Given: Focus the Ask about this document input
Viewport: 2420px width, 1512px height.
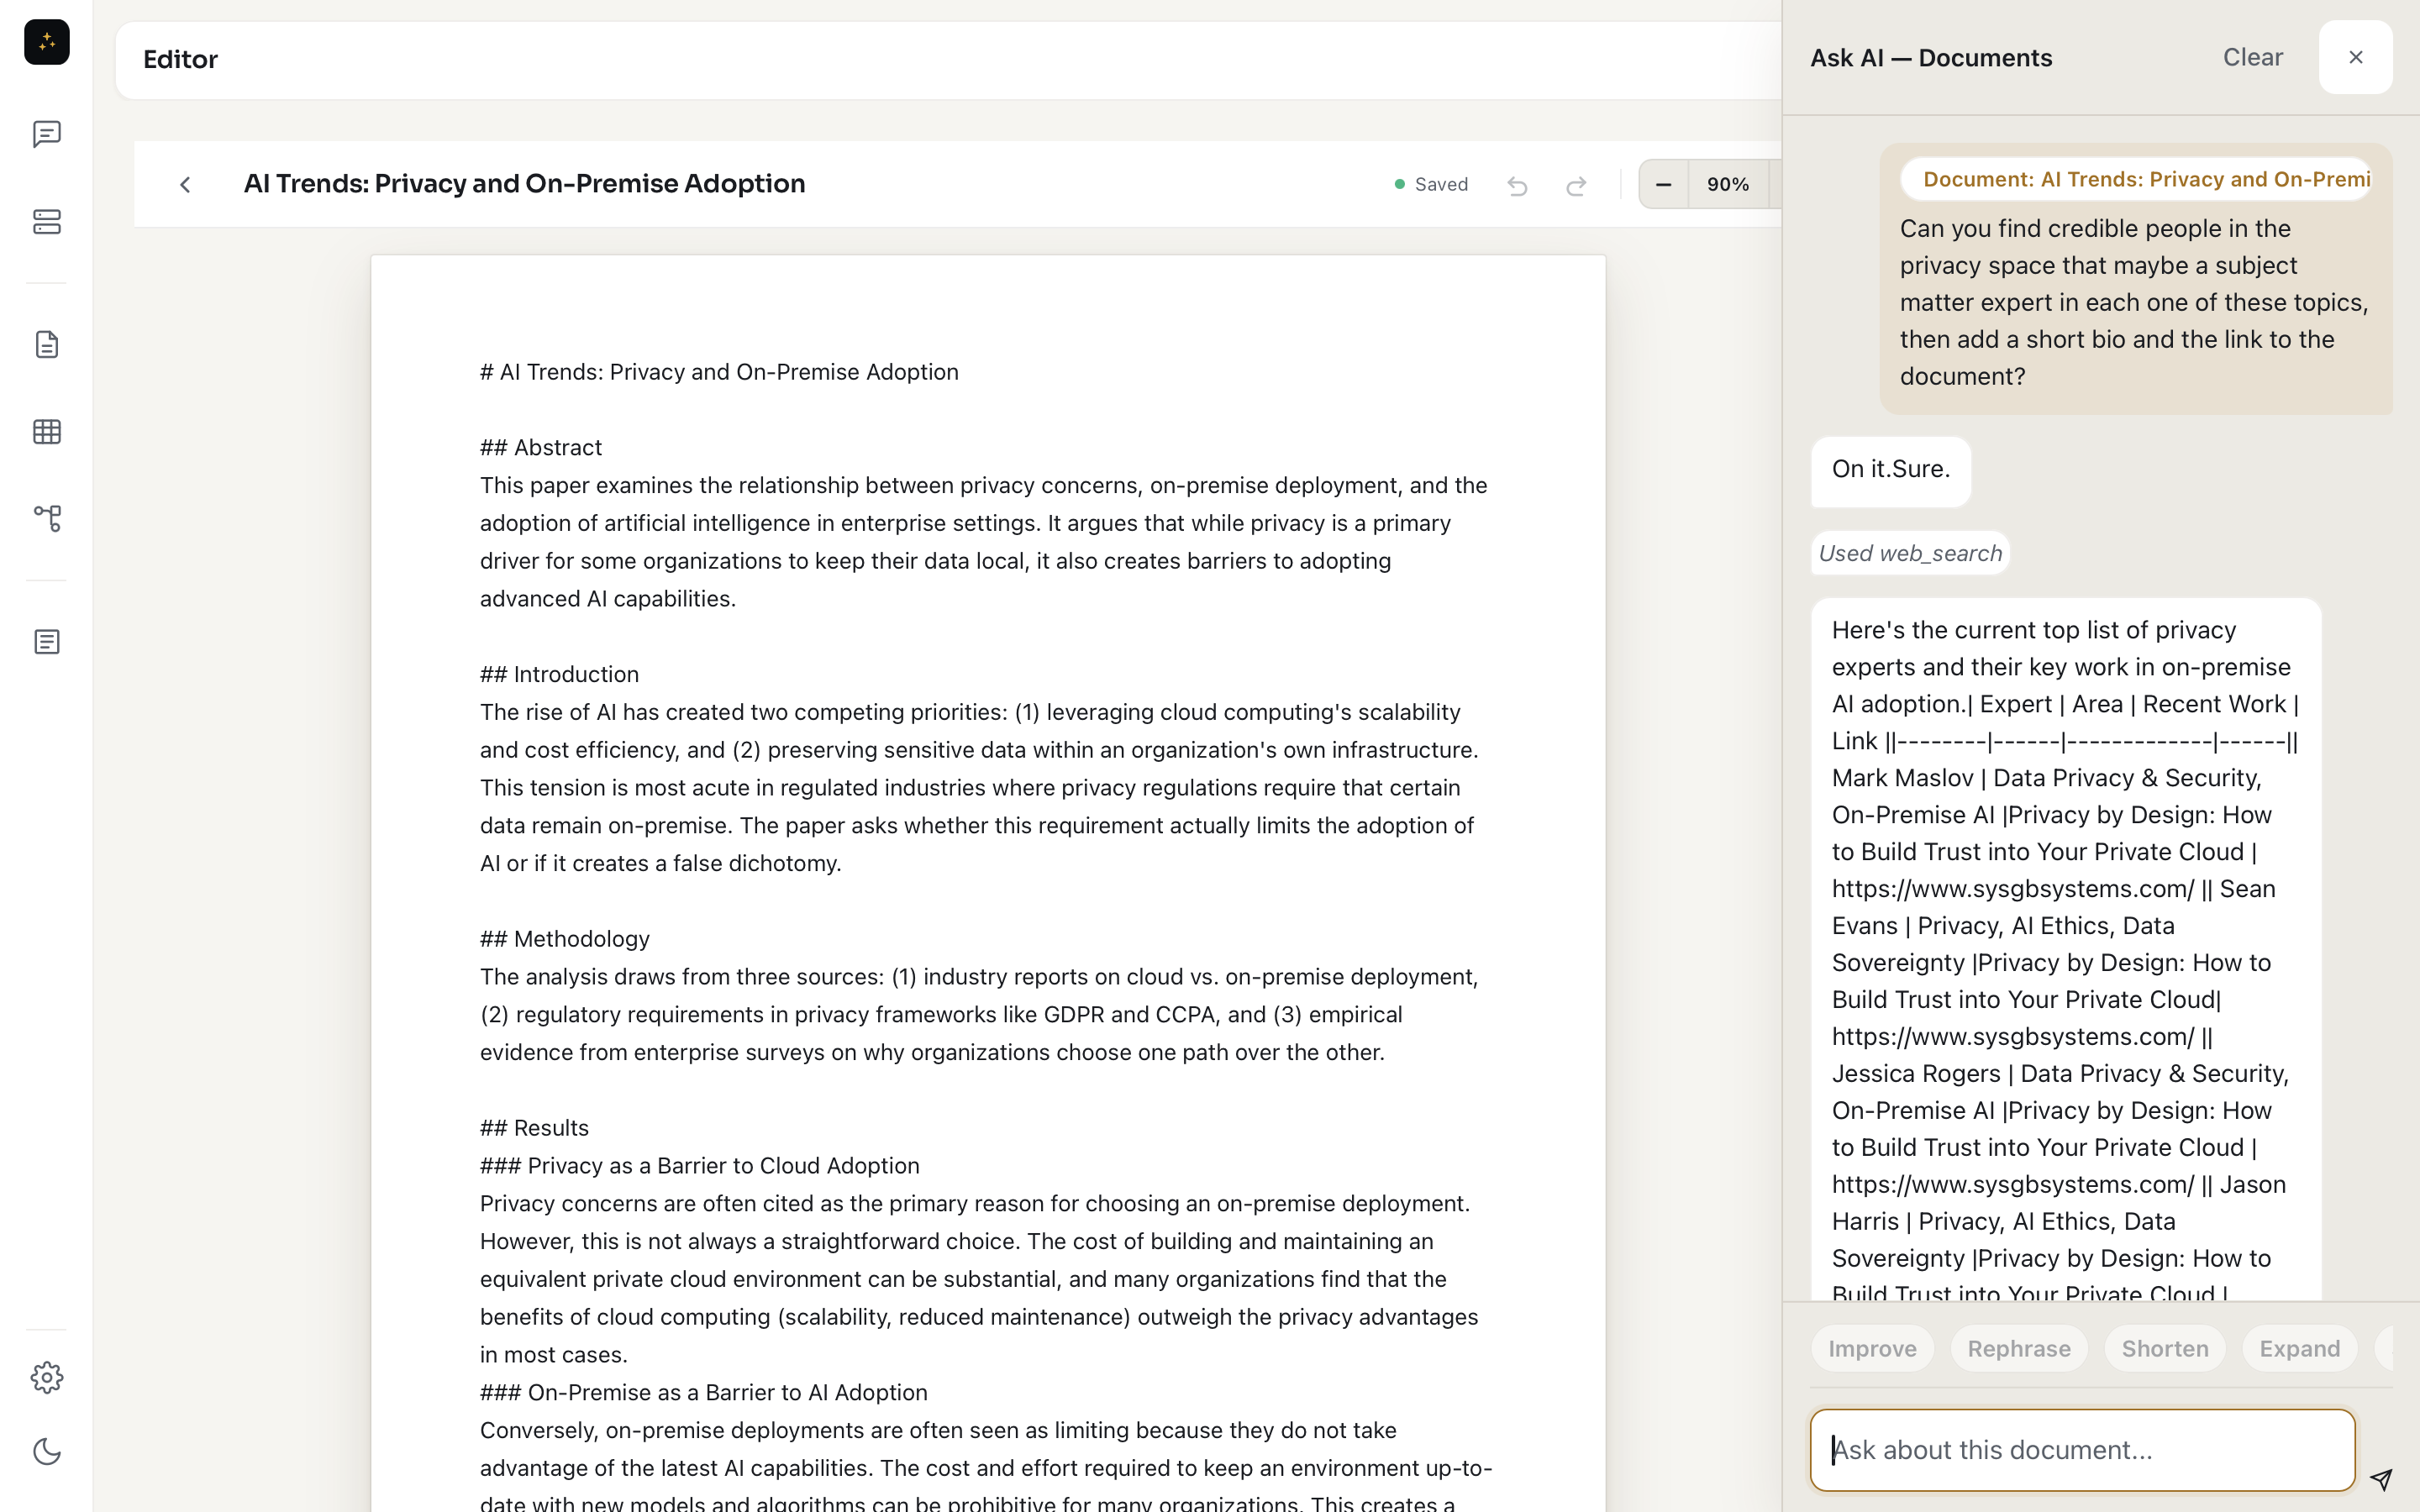Looking at the screenshot, I should [2082, 1449].
